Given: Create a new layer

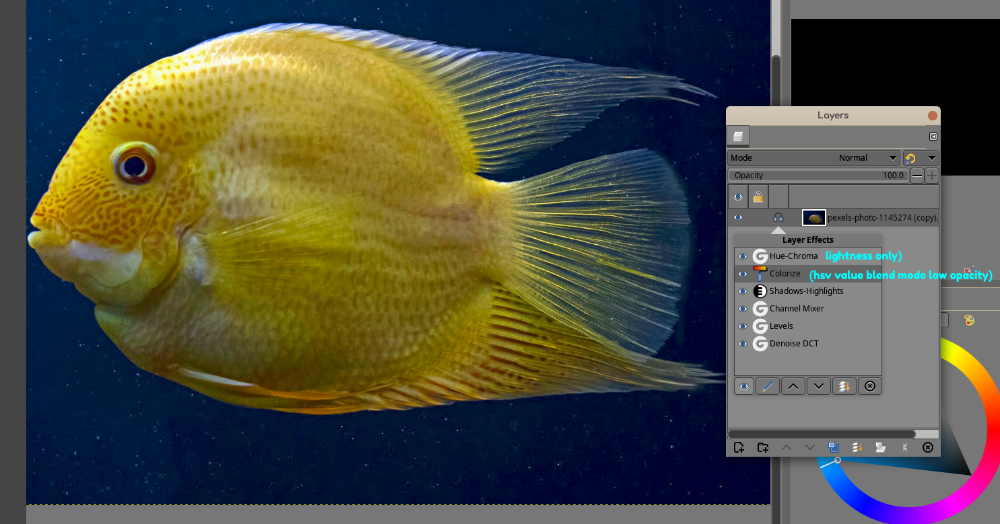Looking at the screenshot, I should pyautogui.click(x=739, y=447).
